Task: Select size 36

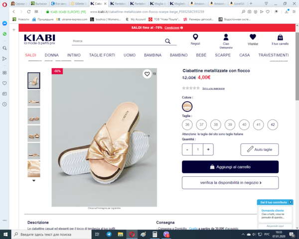Action: pos(187,124)
